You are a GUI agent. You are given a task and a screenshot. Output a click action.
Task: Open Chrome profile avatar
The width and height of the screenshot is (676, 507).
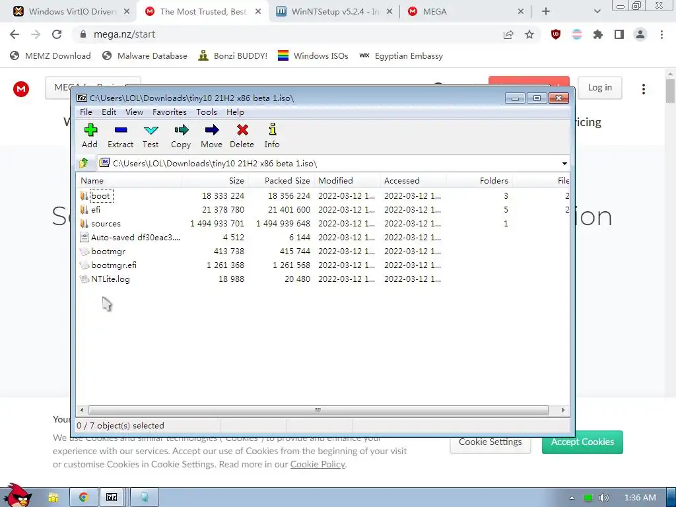tap(640, 34)
